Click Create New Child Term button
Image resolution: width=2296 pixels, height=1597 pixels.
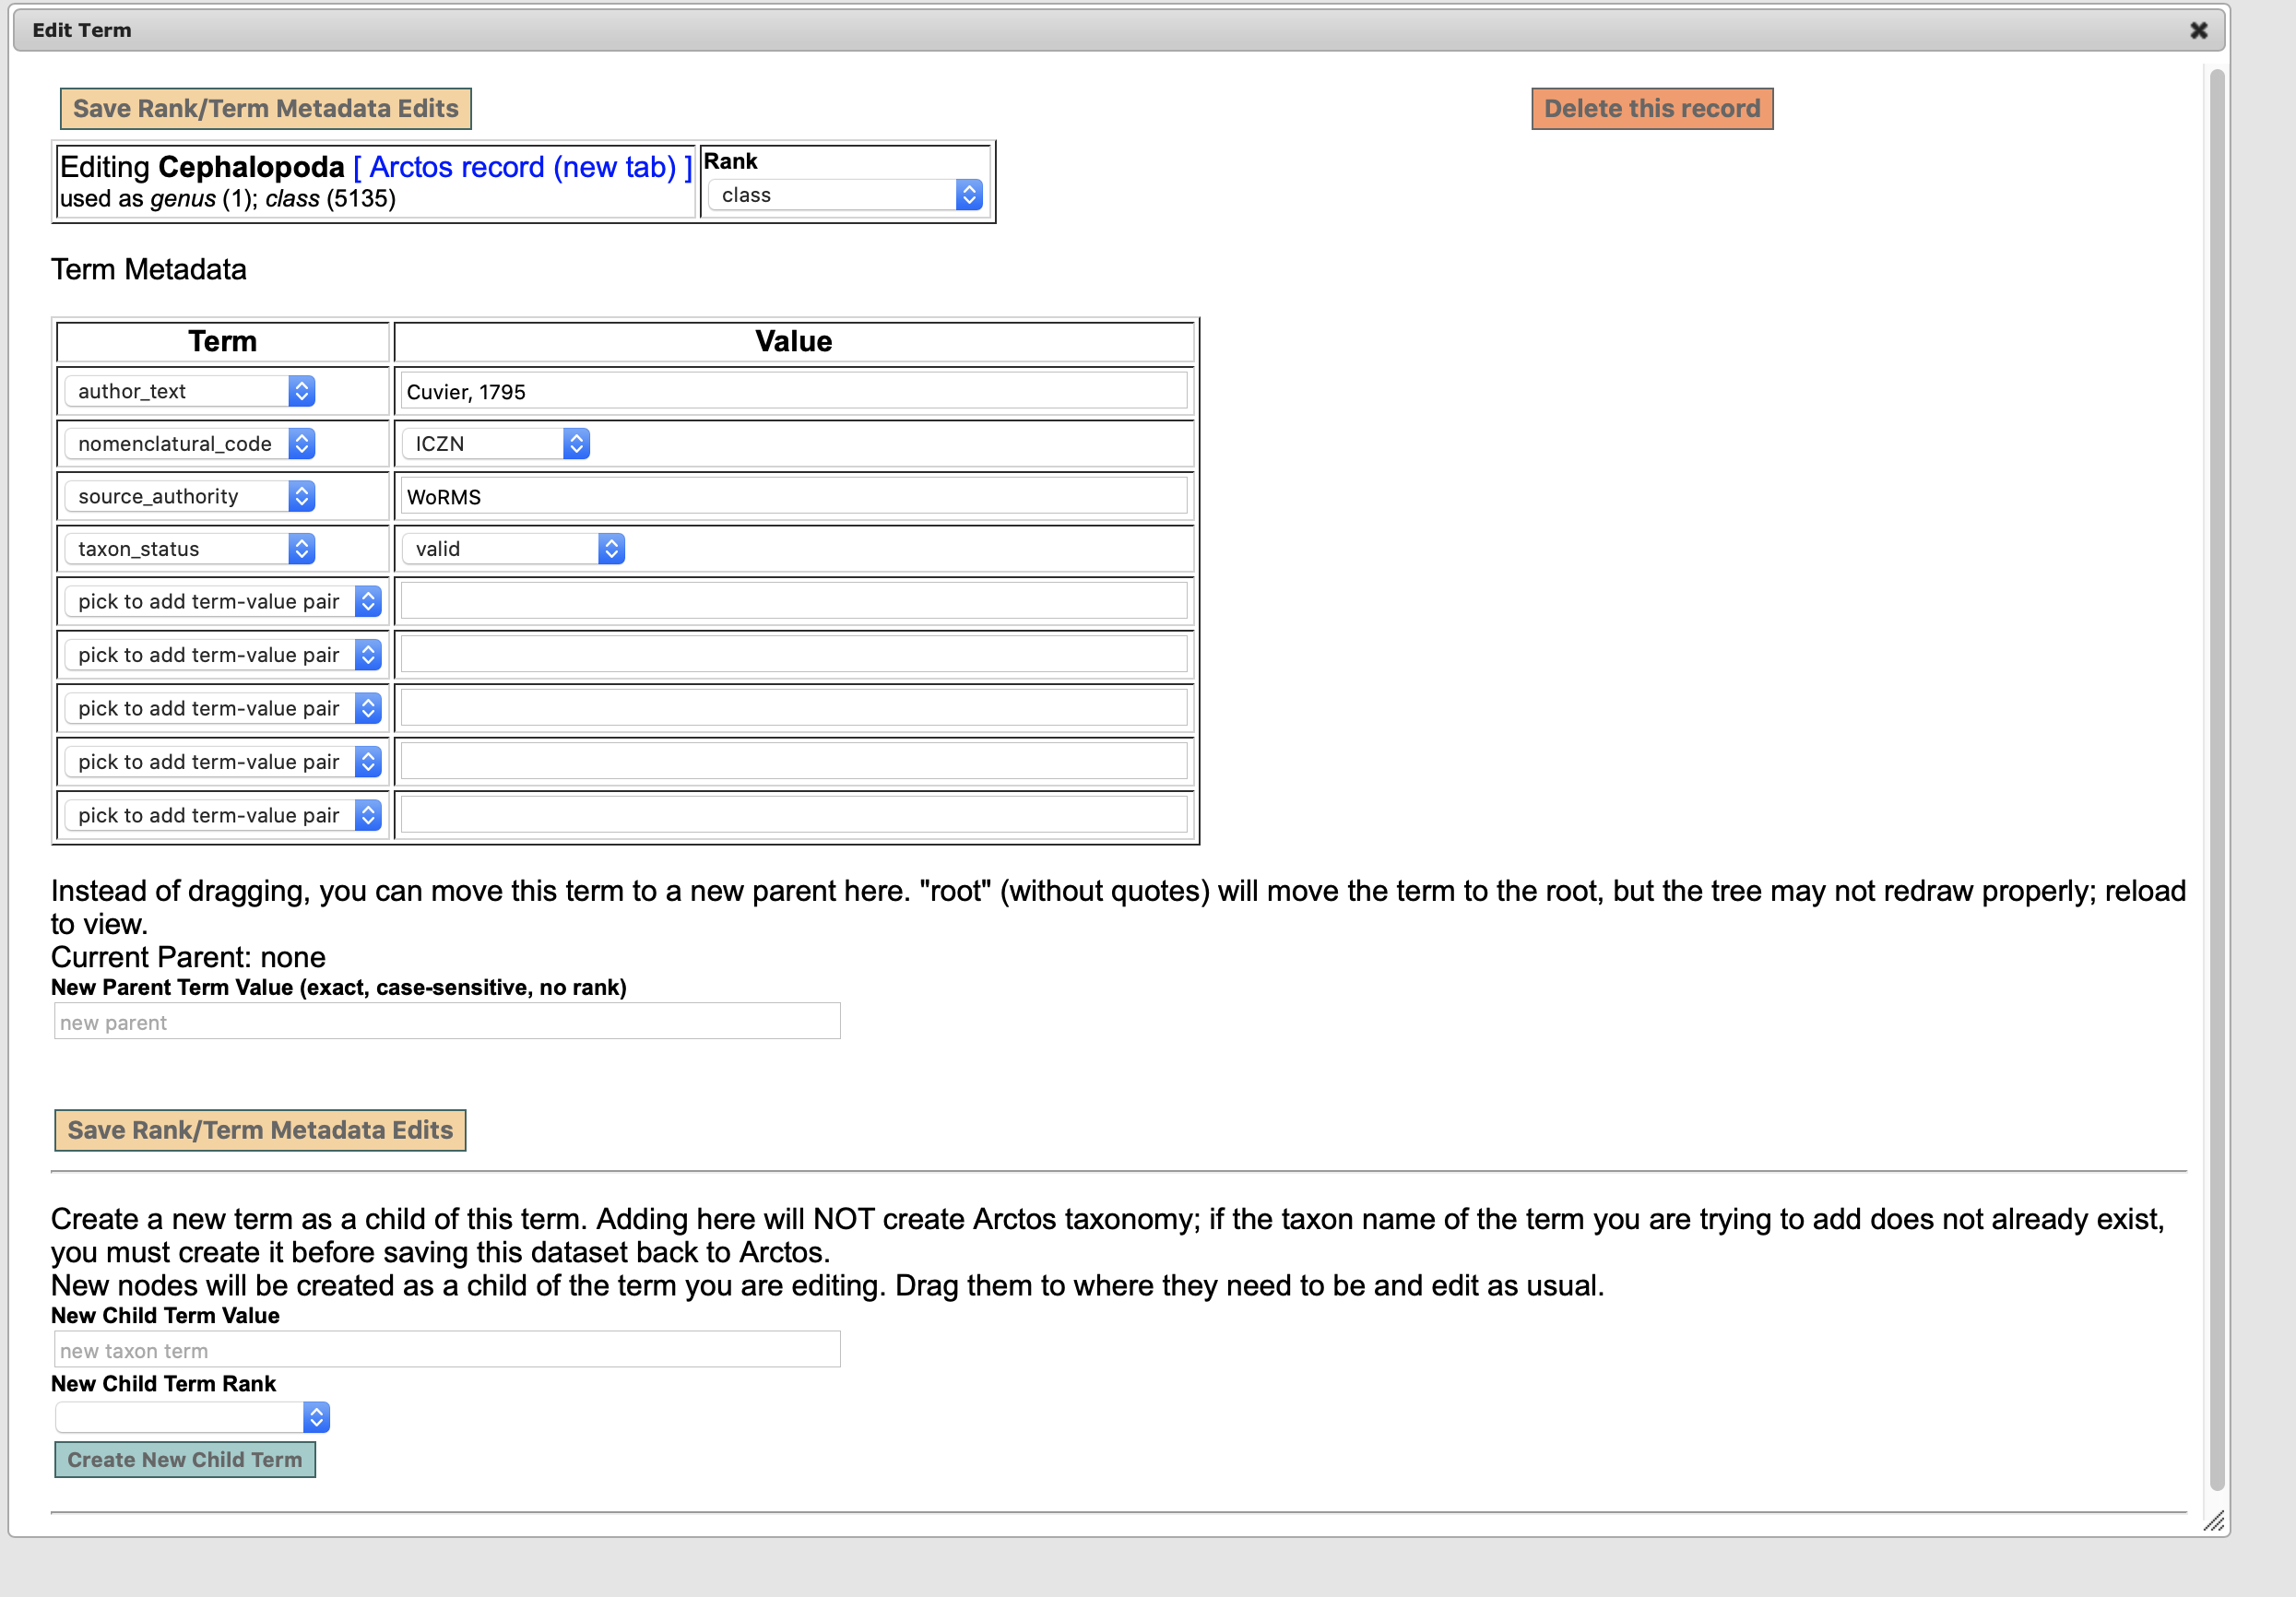(185, 1459)
